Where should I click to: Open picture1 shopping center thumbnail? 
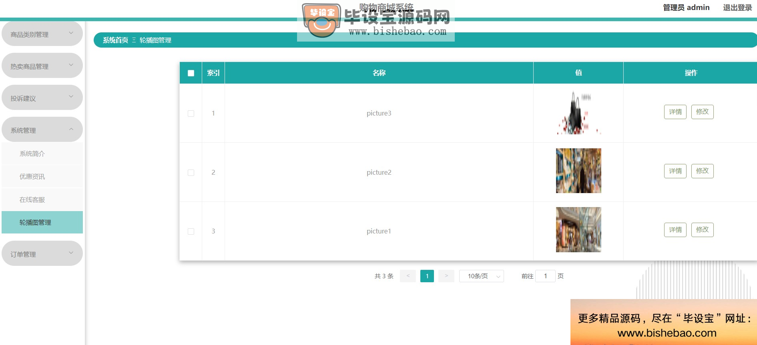point(578,229)
